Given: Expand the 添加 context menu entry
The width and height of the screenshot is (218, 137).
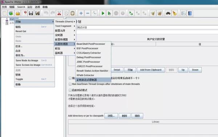Looking at the screenshot, I should 35,21.
